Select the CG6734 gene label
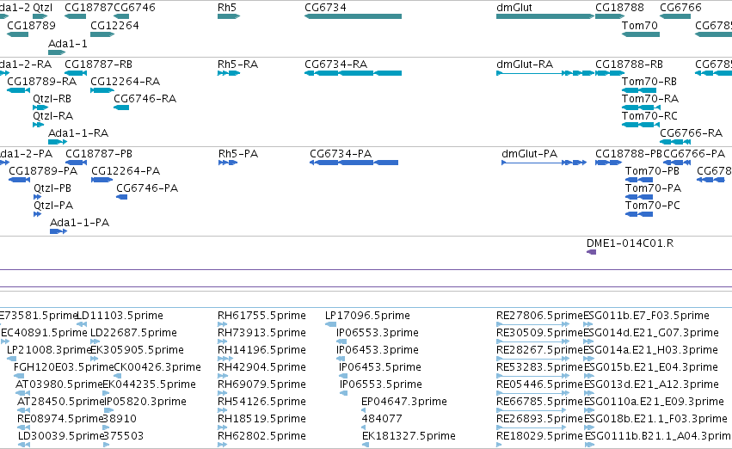The image size is (732, 449). [x=325, y=8]
